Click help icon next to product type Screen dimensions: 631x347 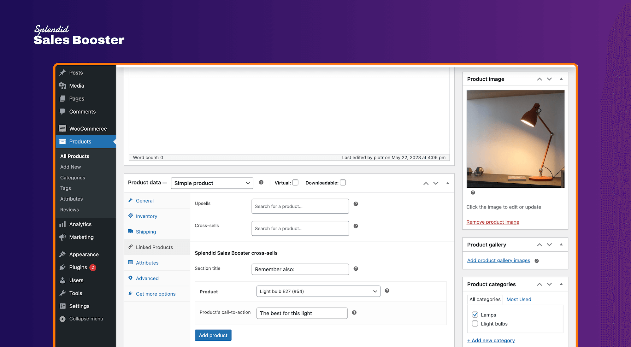click(261, 182)
